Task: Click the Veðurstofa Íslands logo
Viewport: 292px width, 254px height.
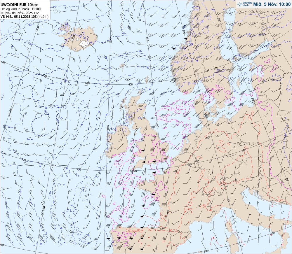Action: (x=244, y=4)
